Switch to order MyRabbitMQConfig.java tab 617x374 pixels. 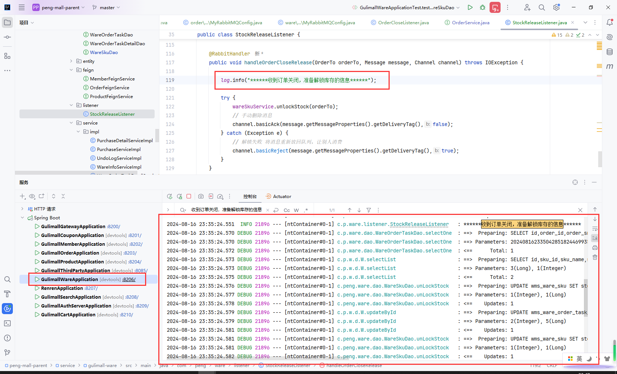(223, 23)
